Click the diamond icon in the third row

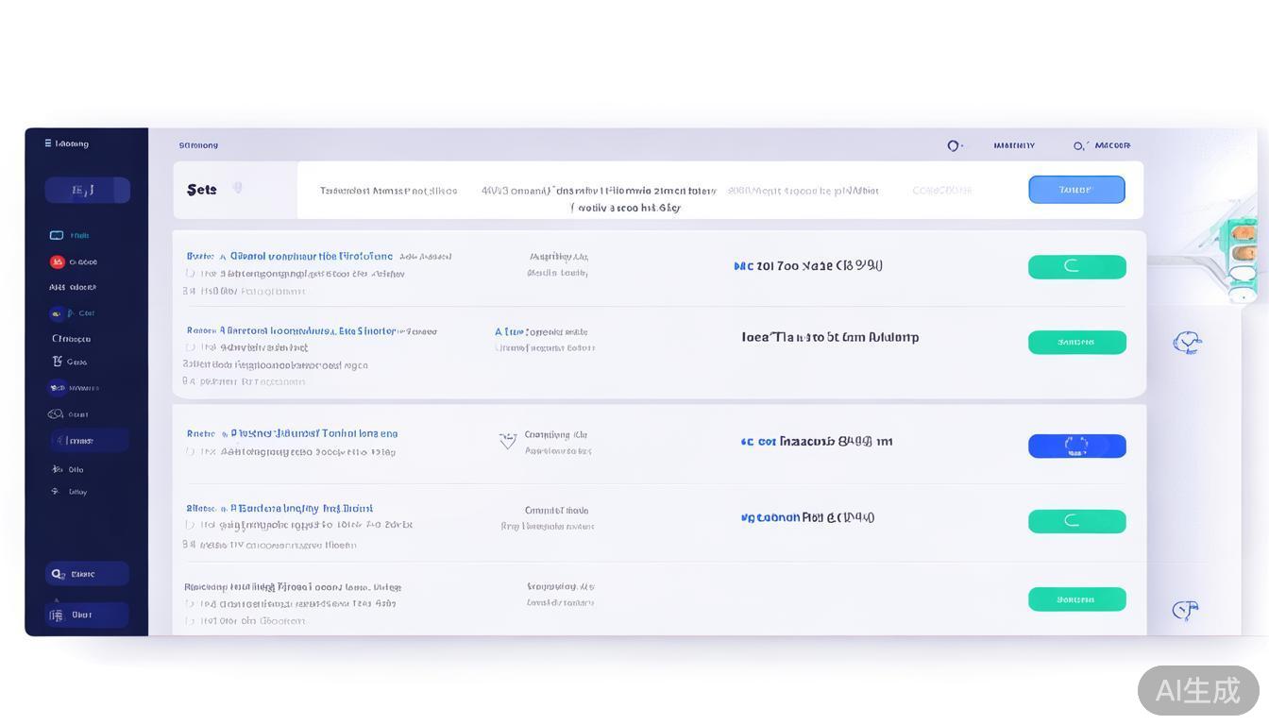click(x=508, y=440)
